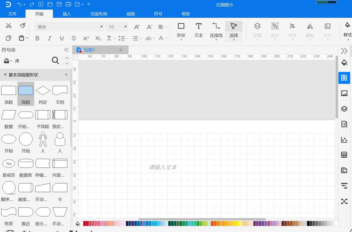This screenshot has height=232, width=352.
Task: Switch to the 插入 ribbon tab
Action: (67, 14)
